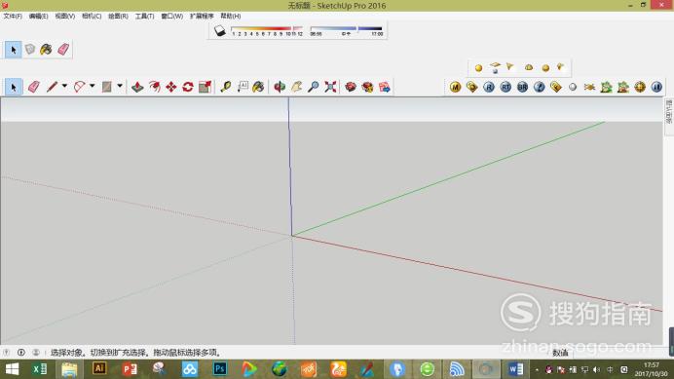Activate the Push/Pull tool
The image size is (674, 379).
(x=137, y=87)
